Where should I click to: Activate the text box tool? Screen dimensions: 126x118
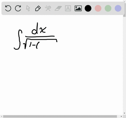pos(68,8)
